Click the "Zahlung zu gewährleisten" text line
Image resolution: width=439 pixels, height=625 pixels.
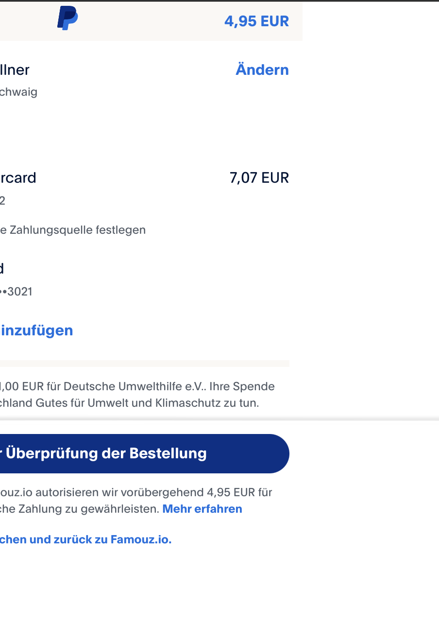pyautogui.click(x=80, y=509)
